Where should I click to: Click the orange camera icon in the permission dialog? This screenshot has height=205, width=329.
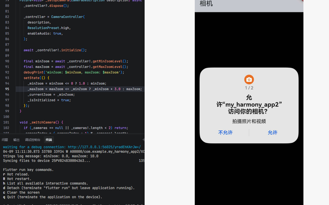click(x=249, y=80)
